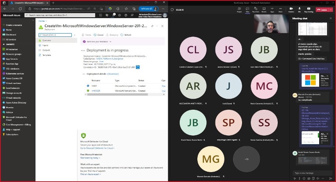Open Edge browser settings and more menu
Viewport: 336px width, 182px height.
[x=163, y=9]
